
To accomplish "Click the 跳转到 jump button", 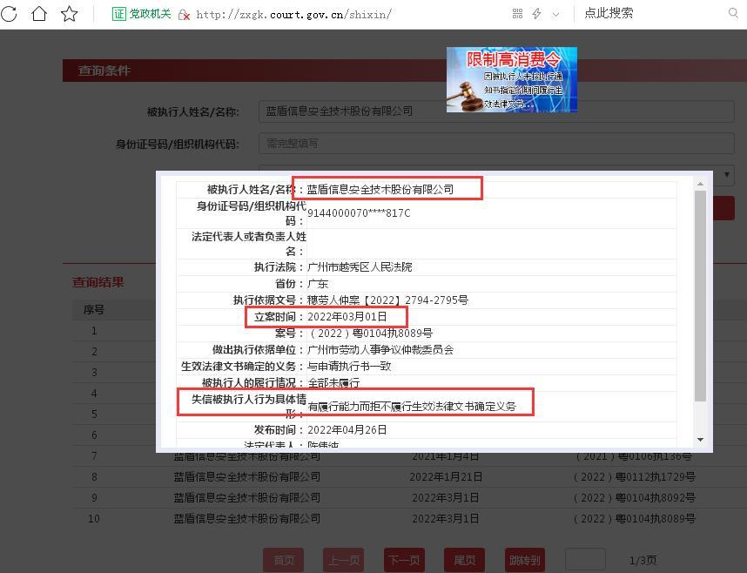I will tap(525, 560).
